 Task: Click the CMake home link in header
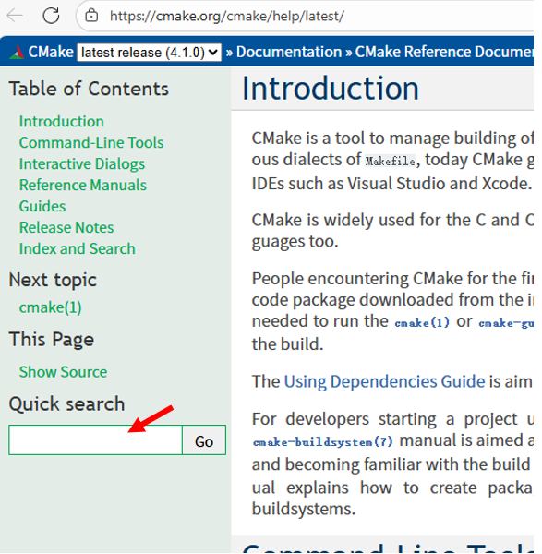point(51,52)
